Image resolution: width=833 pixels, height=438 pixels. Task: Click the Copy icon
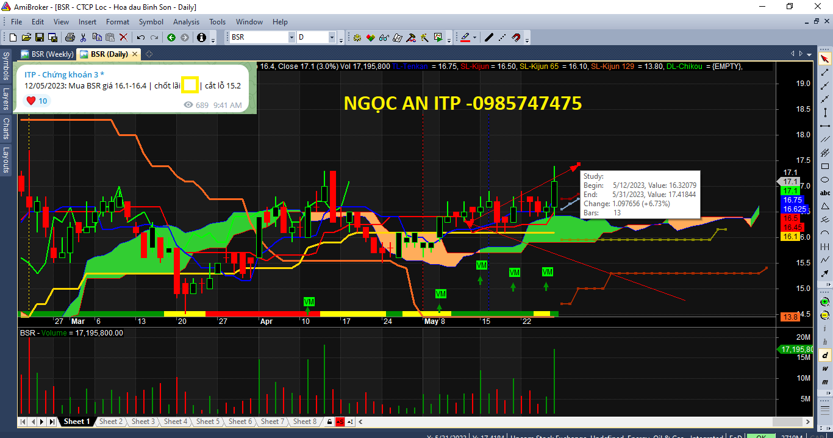click(x=97, y=37)
